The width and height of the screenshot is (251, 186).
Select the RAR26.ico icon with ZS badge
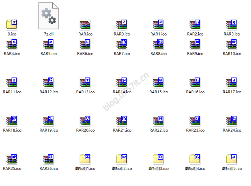(49, 159)
